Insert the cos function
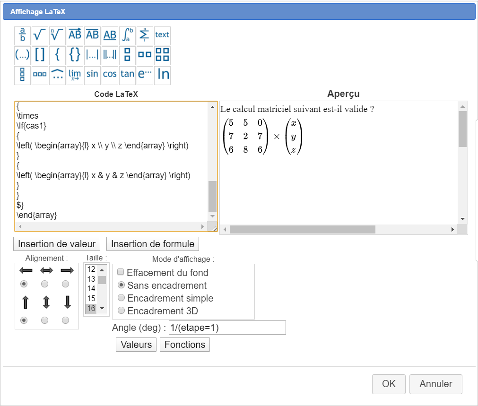The height and width of the screenshot is (406, 478). 110,74
